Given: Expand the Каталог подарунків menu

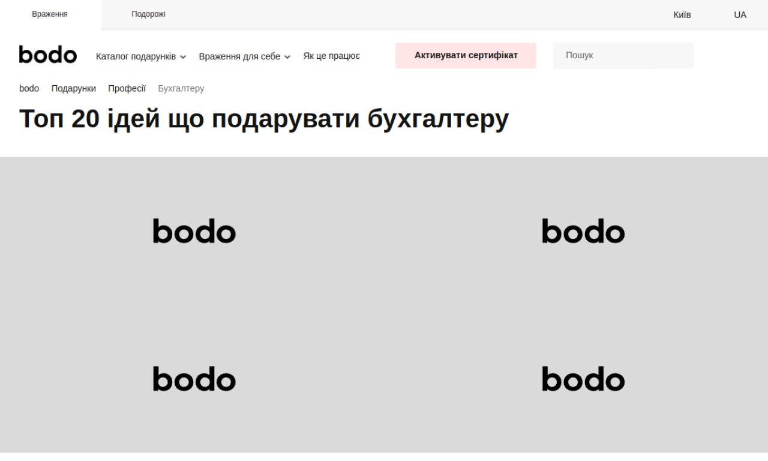Looking at the screenshot, I should [x=141, y=56].
